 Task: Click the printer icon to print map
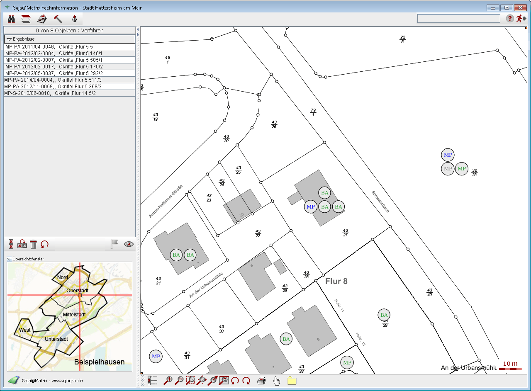[261, 381]
